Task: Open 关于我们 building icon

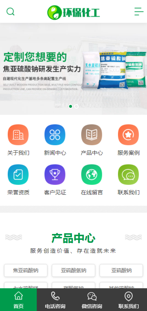Action: 18,135
